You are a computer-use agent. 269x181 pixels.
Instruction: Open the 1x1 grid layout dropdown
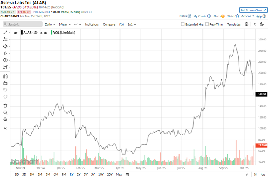click(x=132, y=24)
